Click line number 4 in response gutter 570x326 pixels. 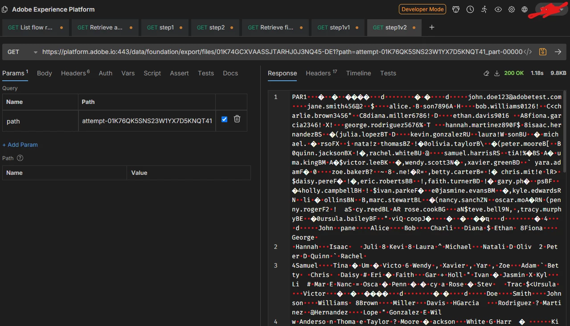[275, 322]
